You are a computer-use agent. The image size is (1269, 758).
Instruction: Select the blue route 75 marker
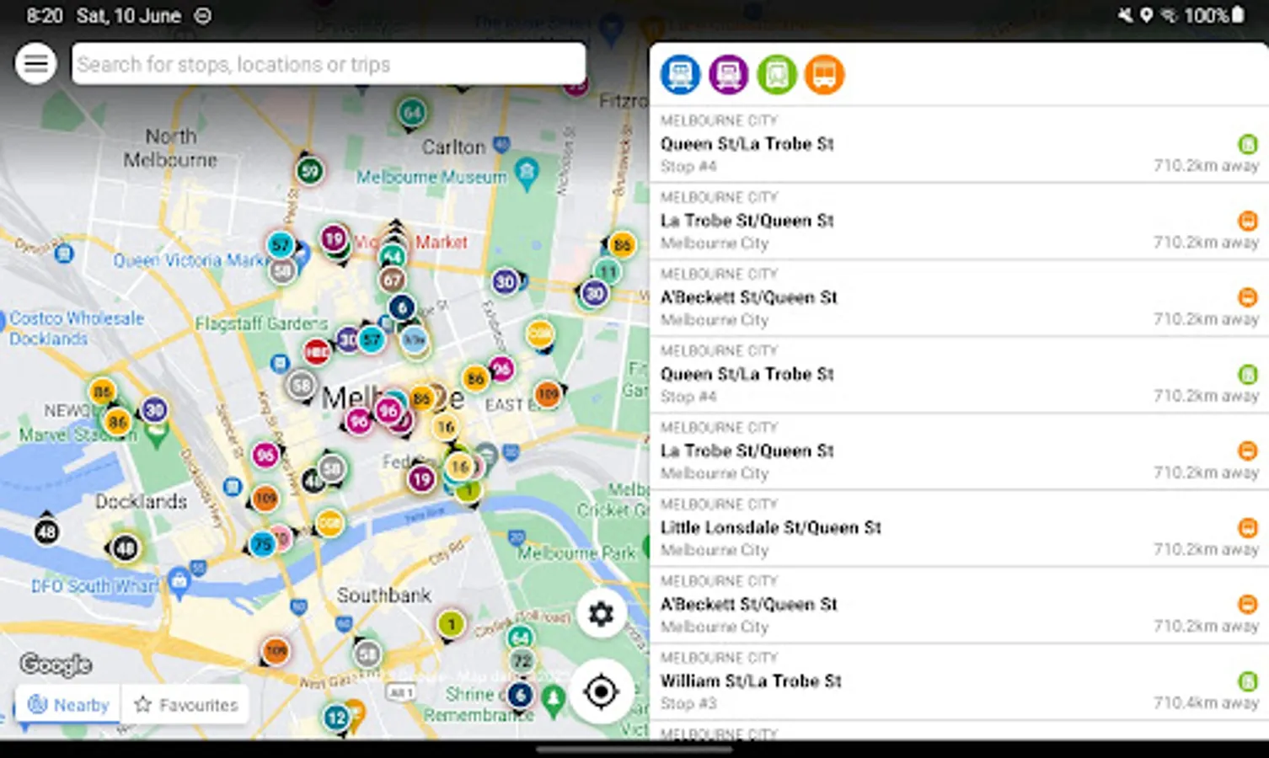[262, 544]
